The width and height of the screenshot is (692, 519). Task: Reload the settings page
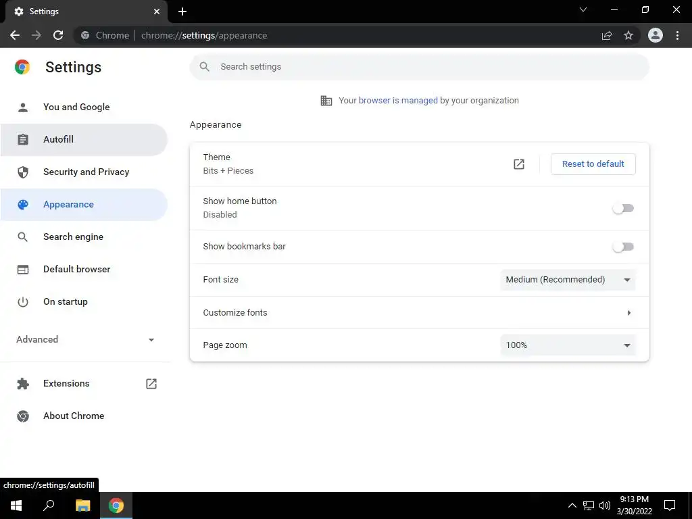[x=58, y=35]
